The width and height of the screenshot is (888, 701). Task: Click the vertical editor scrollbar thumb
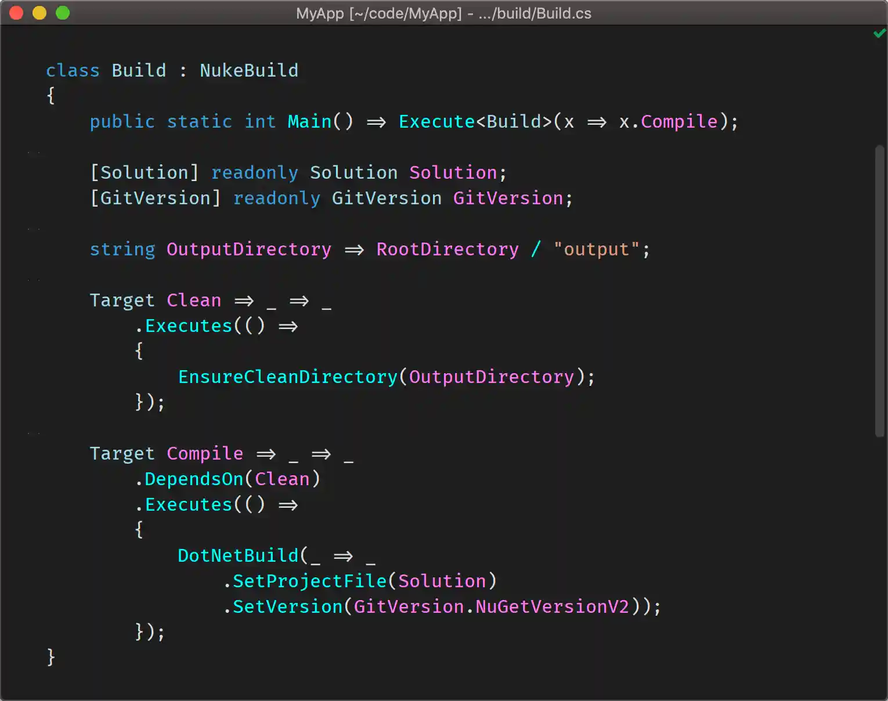[880, 291]
